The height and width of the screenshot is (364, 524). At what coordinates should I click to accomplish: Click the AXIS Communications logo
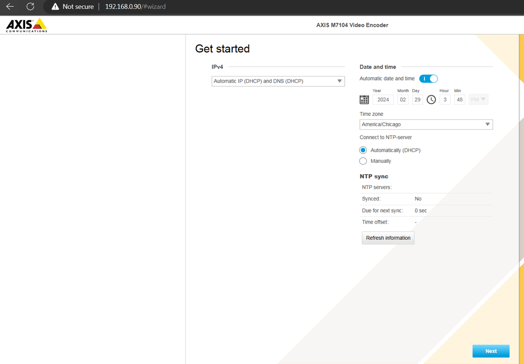pos(26,25)
